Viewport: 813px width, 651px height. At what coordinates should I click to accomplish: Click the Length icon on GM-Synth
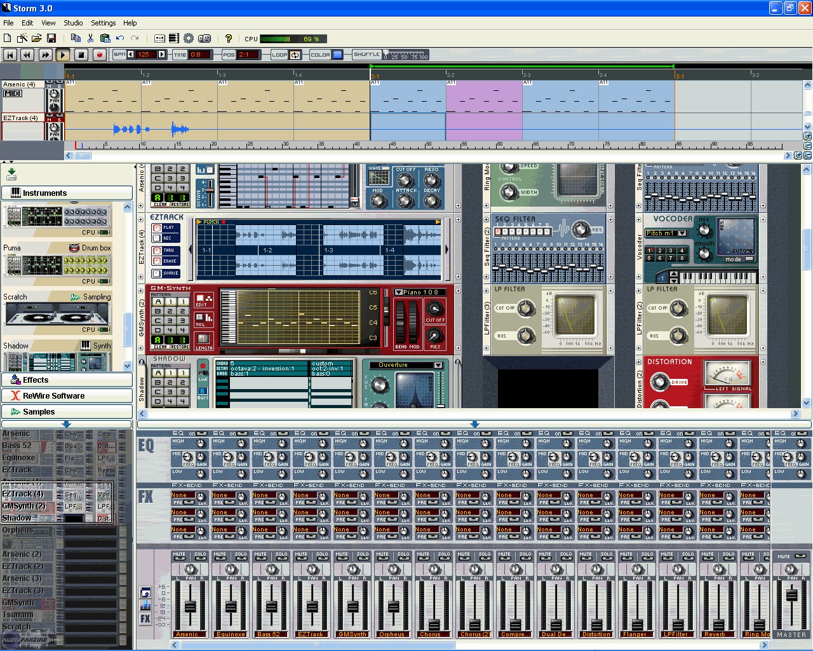(203, 339)
